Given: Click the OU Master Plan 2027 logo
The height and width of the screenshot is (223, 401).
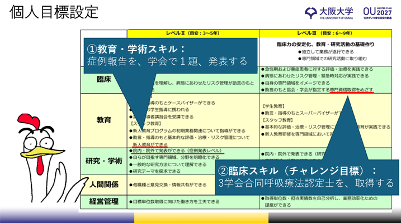Looking at the screenshot, I should tap(378, 12).
